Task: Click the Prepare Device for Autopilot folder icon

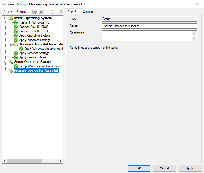Action: pyautogui.click(x=11, y=71)
